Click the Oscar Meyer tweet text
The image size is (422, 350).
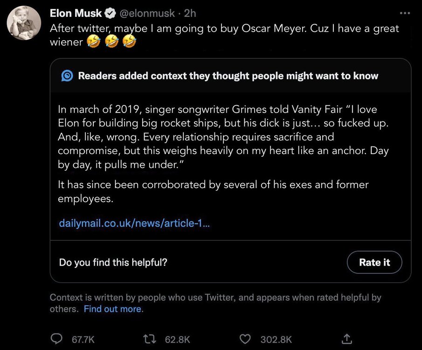(224, 28)
